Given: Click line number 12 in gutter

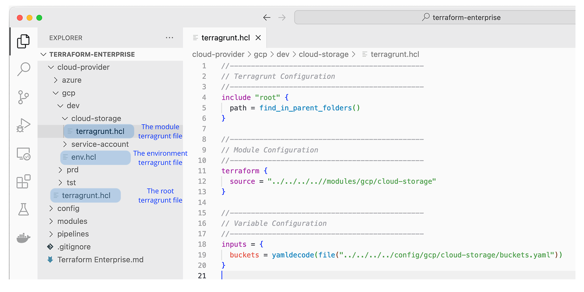Looking at the screenshot, I should 202,181.
